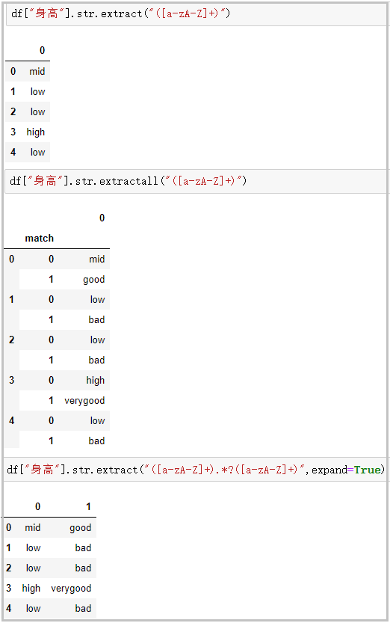
Task: Select 'bad' in last row of extractall table
Action: pyautogui.click(x=97, y=441)
